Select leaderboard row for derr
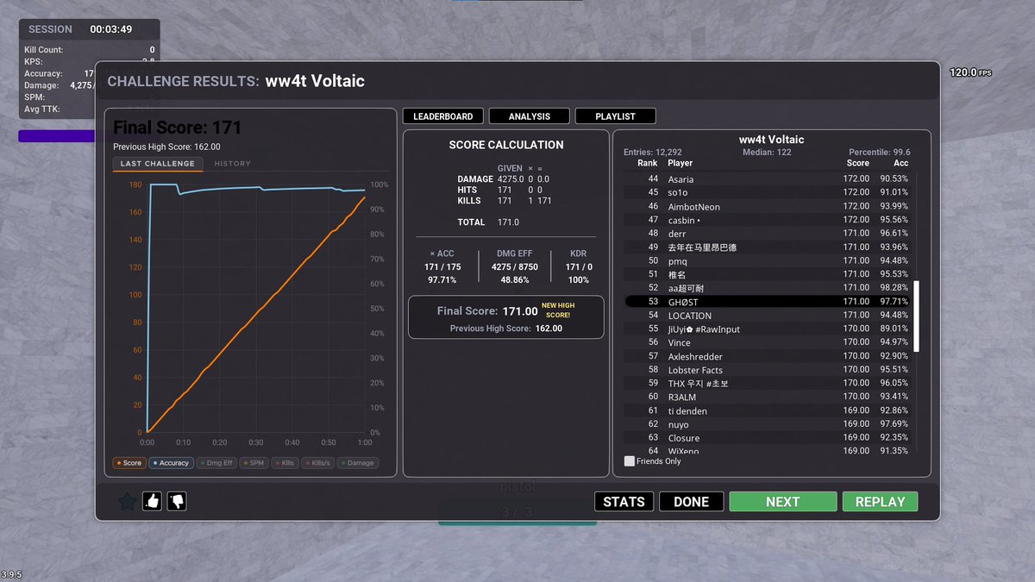1035x582 pixels. point(768,234)
